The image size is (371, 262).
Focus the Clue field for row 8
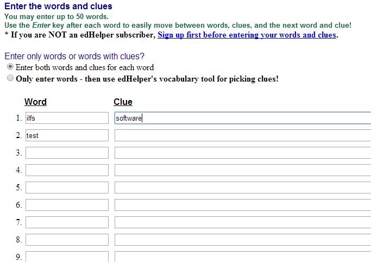(242, 240)
